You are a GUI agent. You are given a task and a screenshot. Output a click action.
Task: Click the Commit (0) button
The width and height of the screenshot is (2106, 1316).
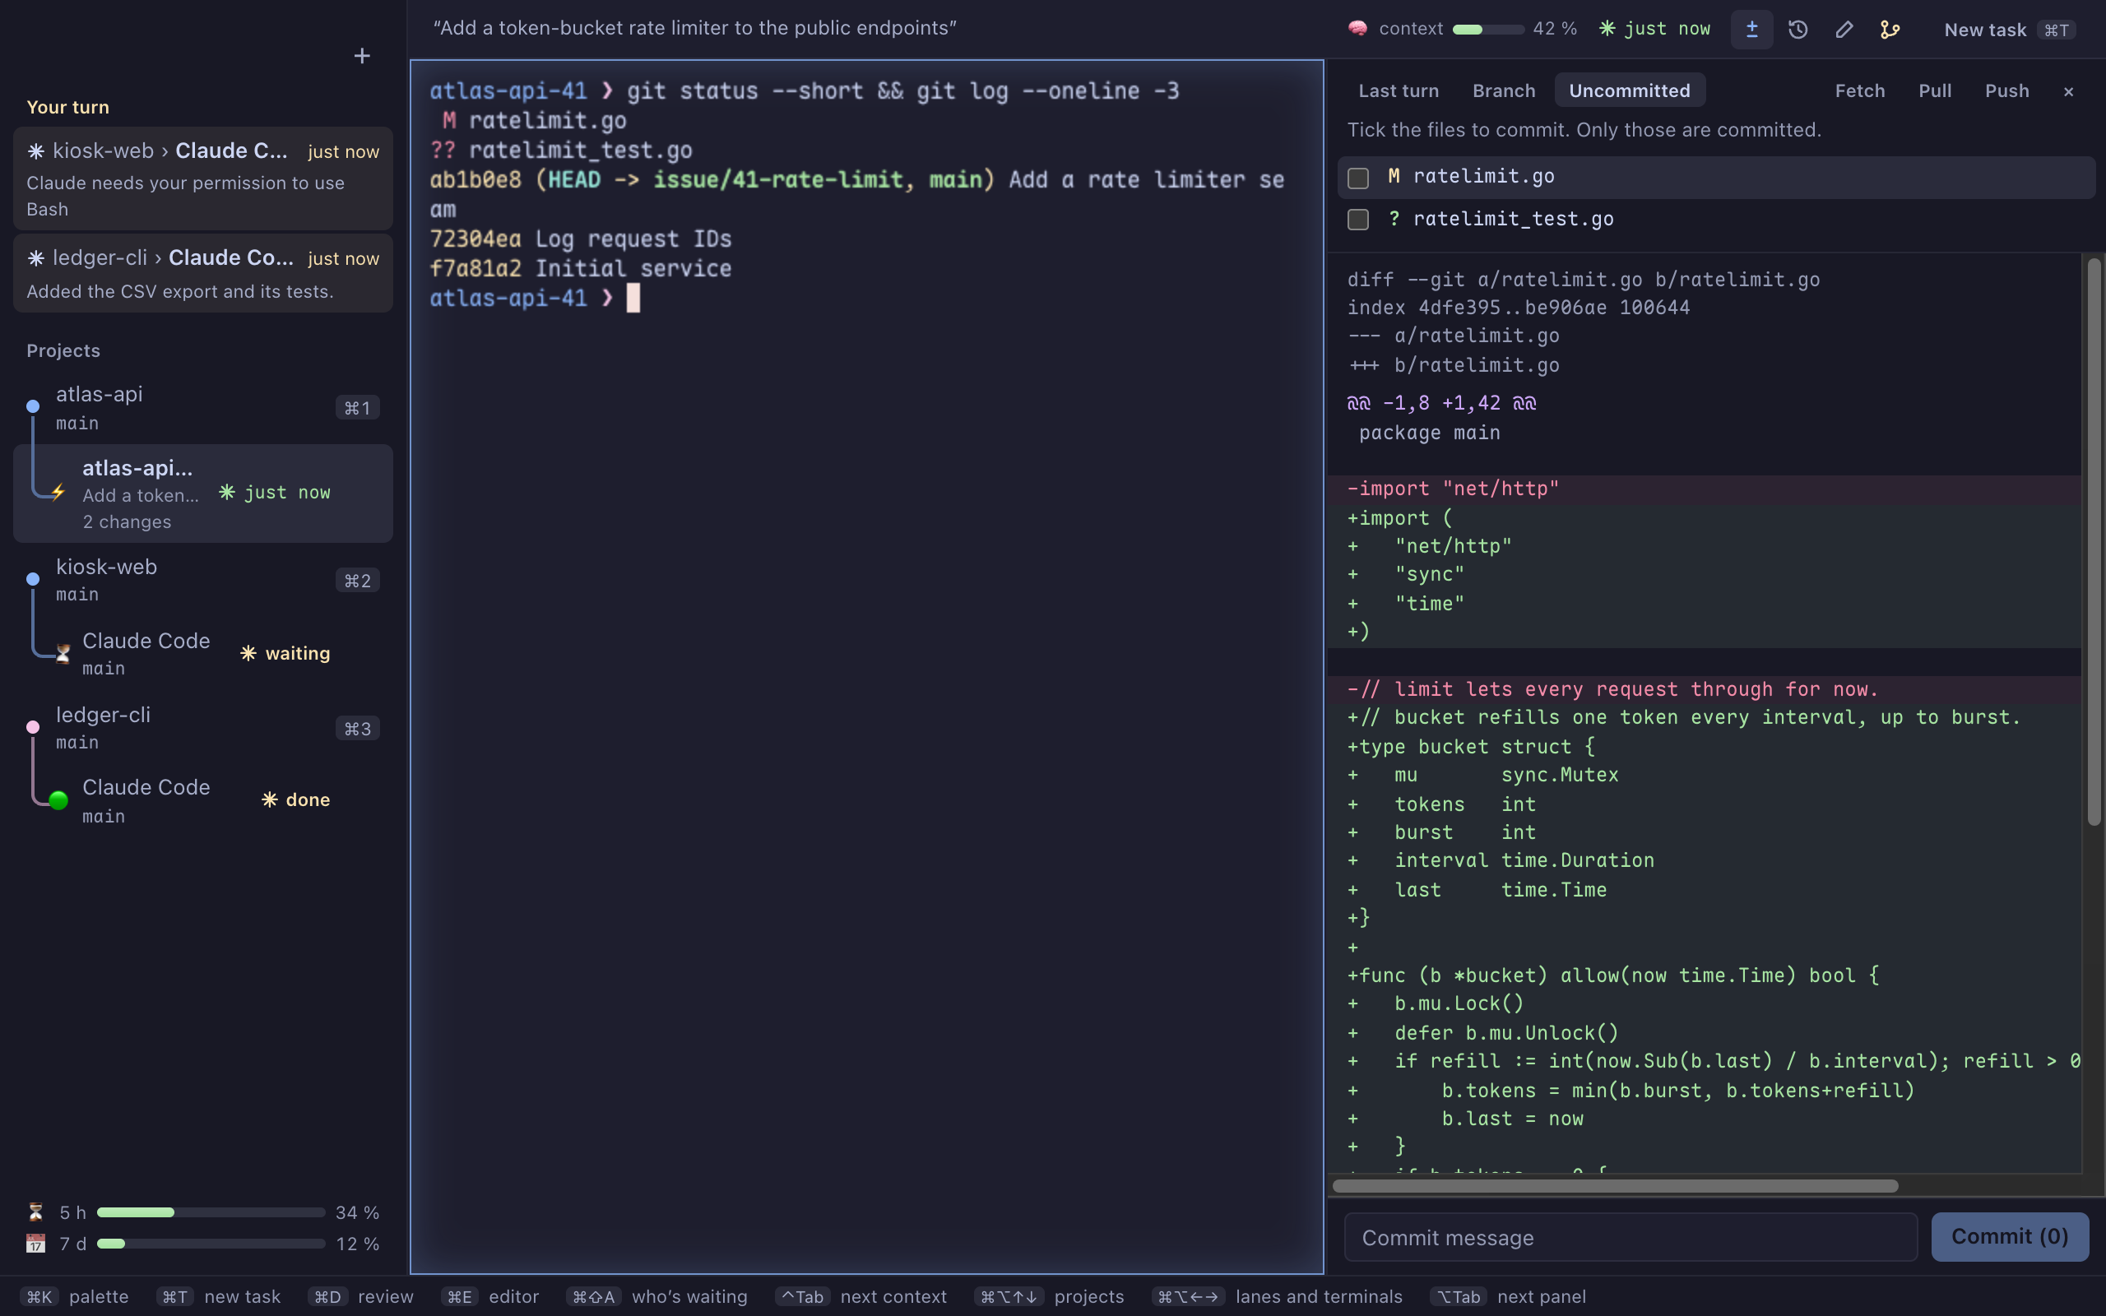click(x=2010, y=1237)
